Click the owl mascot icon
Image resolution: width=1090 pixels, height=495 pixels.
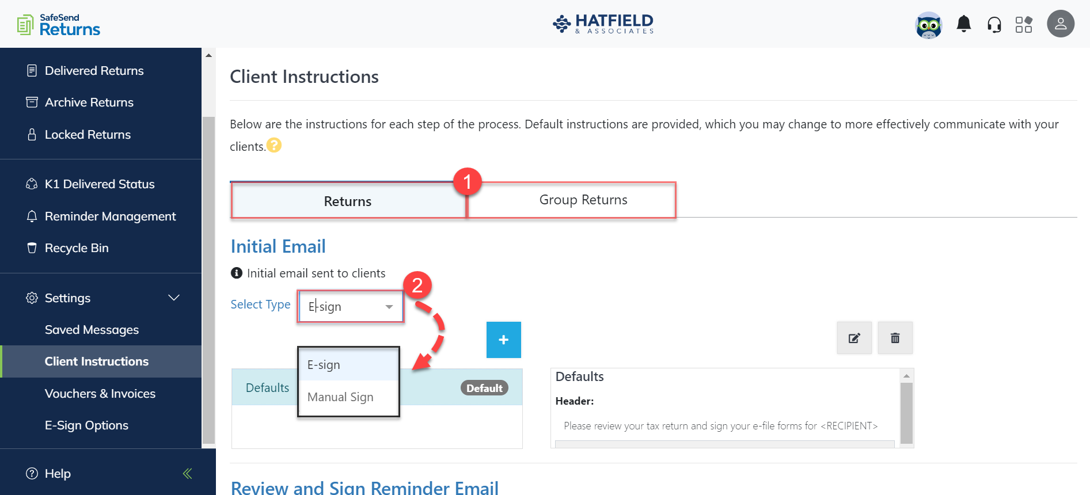click(928, 25)
